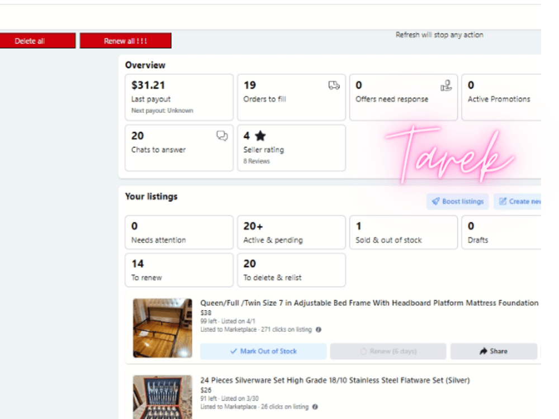
Task: Click the red Delete all button
Action: pyautogui.click(x=37, y=41)
